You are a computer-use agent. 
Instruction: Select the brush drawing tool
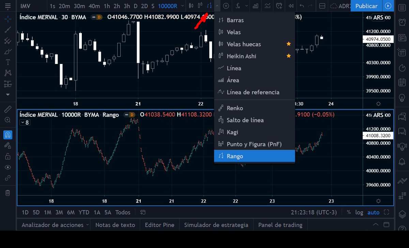(7, 52)
